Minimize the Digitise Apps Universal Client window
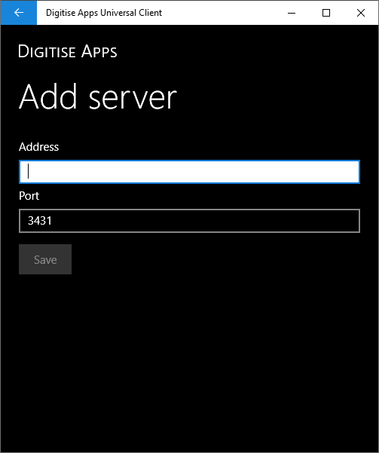This screenshot has width=379, height=453. pyautogui.click(x=292, y=13)
